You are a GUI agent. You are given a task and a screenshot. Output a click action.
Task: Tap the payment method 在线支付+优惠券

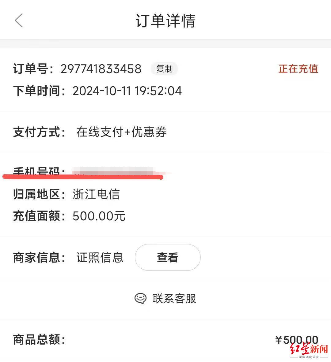click(x=121, y=132)
